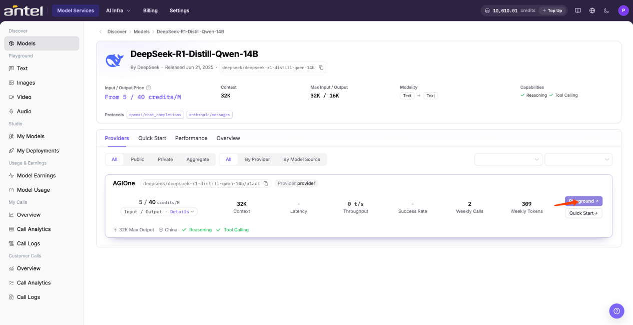The image size is (633, 325).
Task: Open Call Logs under Customer Calls
Action: [42, 297]
